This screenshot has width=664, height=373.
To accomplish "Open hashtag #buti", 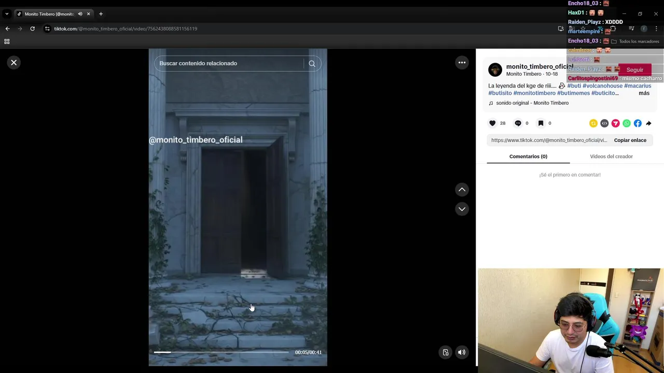I will click(x=574, y=86).
